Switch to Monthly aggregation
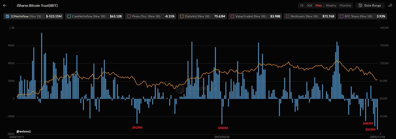396x139 pixels. coord(346,5)
